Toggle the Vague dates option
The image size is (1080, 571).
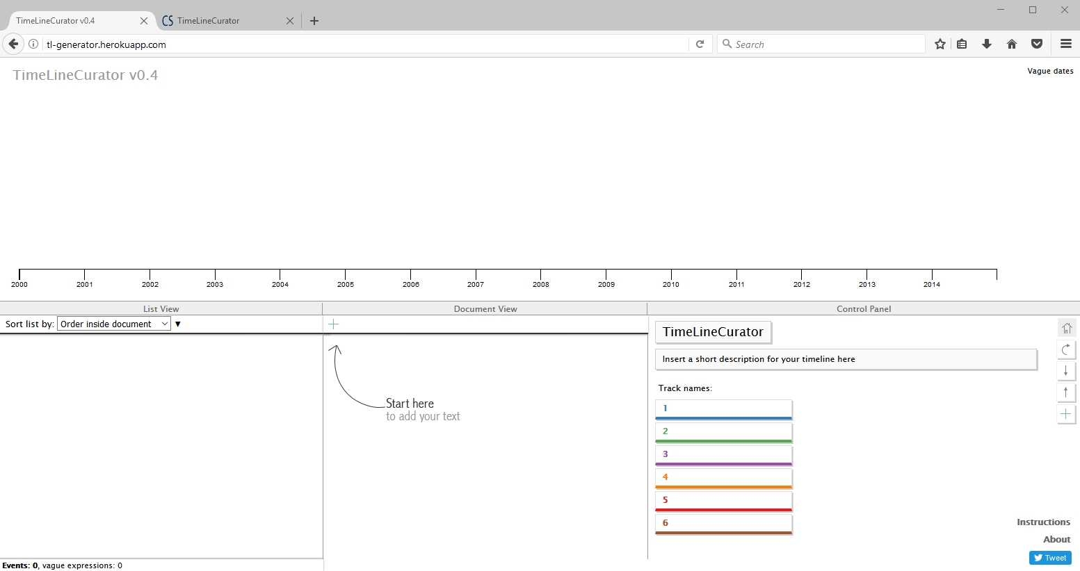(x=1050, y=71)
